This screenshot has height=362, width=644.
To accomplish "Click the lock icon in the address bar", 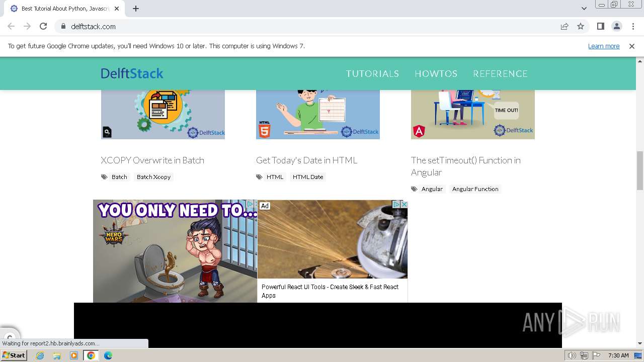I will pyautogui.click(x=63, y=27).
